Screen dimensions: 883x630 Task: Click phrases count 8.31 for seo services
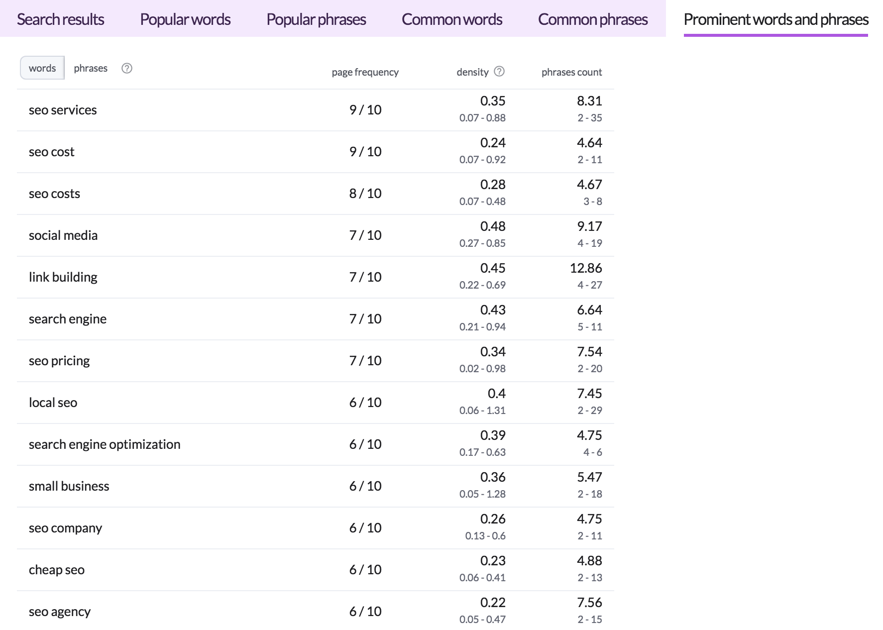point(589,101)
